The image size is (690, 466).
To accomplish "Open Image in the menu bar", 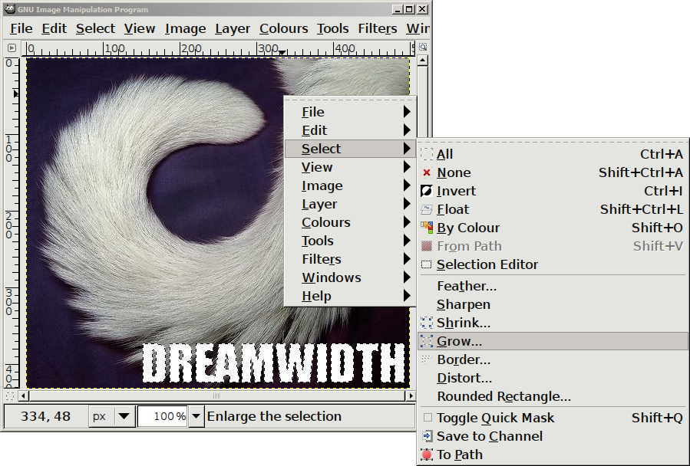I will pos(185,28).
